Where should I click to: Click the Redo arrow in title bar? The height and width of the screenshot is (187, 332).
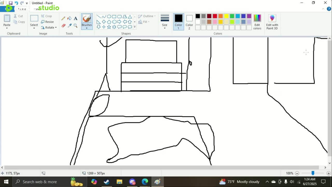[22, 3]
